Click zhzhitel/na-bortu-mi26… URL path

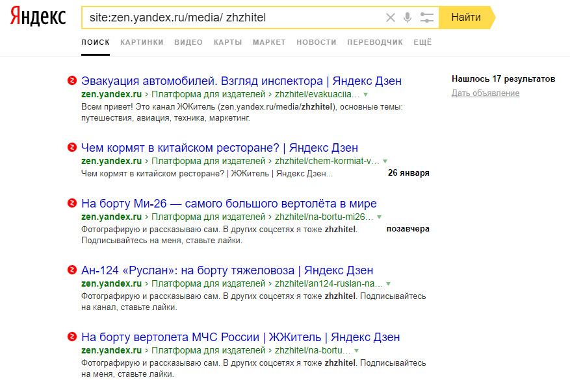pyautogui.click(x=324, y=217)
